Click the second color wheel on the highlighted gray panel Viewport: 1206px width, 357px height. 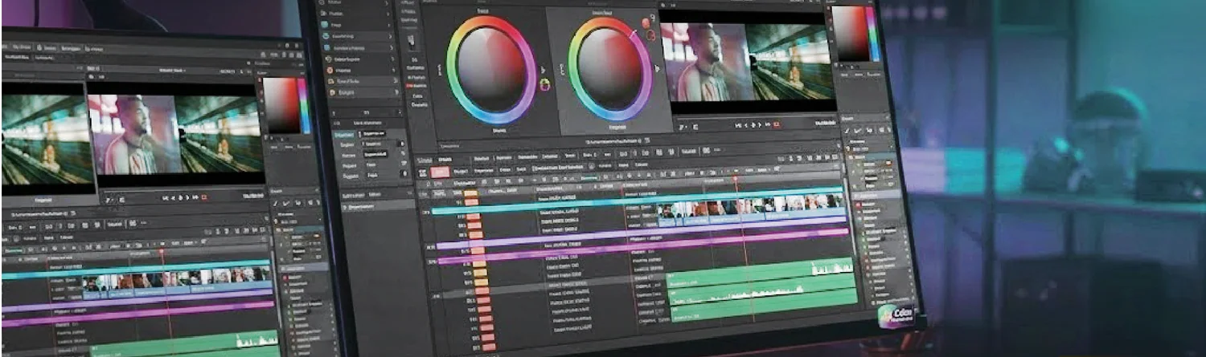(609, 69)
